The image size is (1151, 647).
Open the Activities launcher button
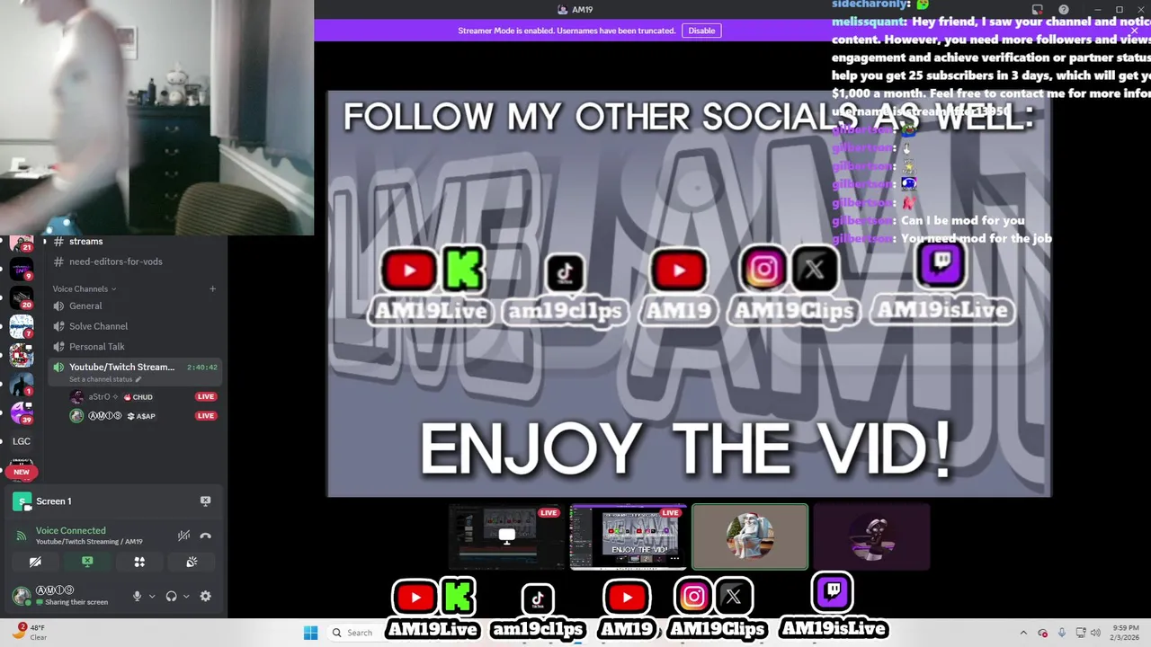click(139, 562)
